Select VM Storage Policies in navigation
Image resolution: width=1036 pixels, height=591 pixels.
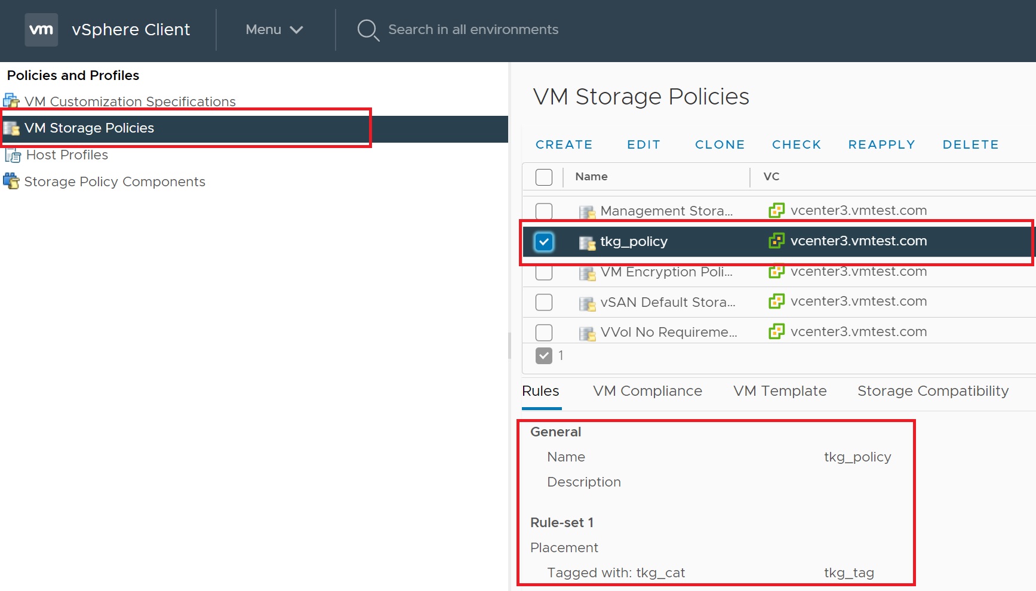pos(90,128)
